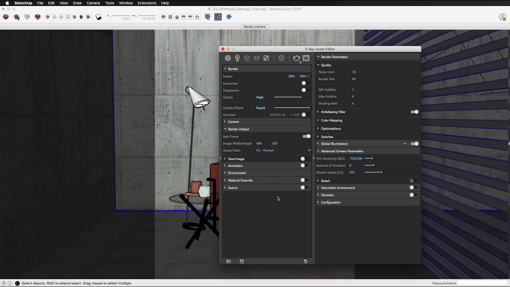Select the Render_Camera scene tab
510x287 pixels.
click(x=255, y=27)
